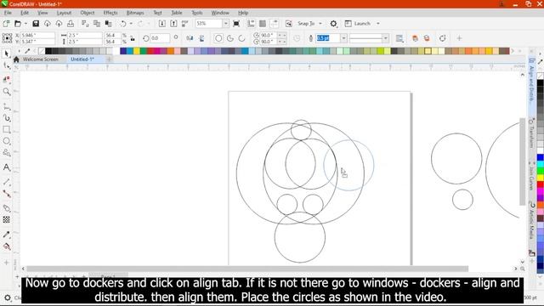
Task: Select the Zoom tool in toolbox
Action: click(x=6, y=92)
